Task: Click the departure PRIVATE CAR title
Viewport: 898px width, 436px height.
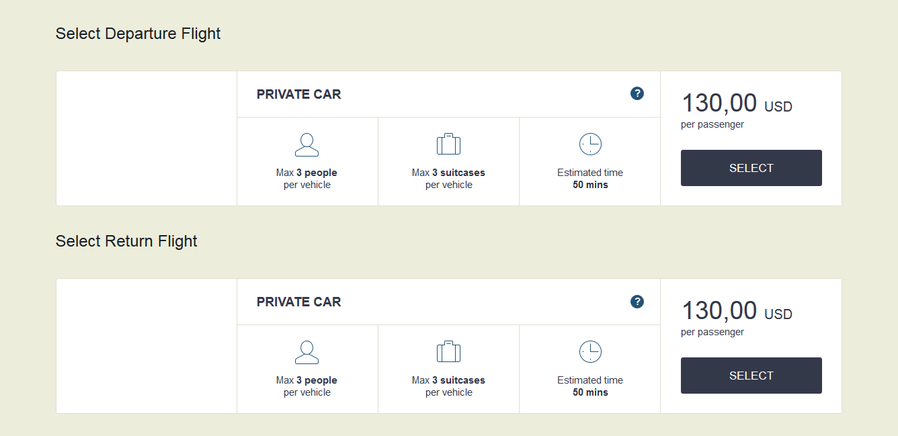Action: [x=298, y=94]
